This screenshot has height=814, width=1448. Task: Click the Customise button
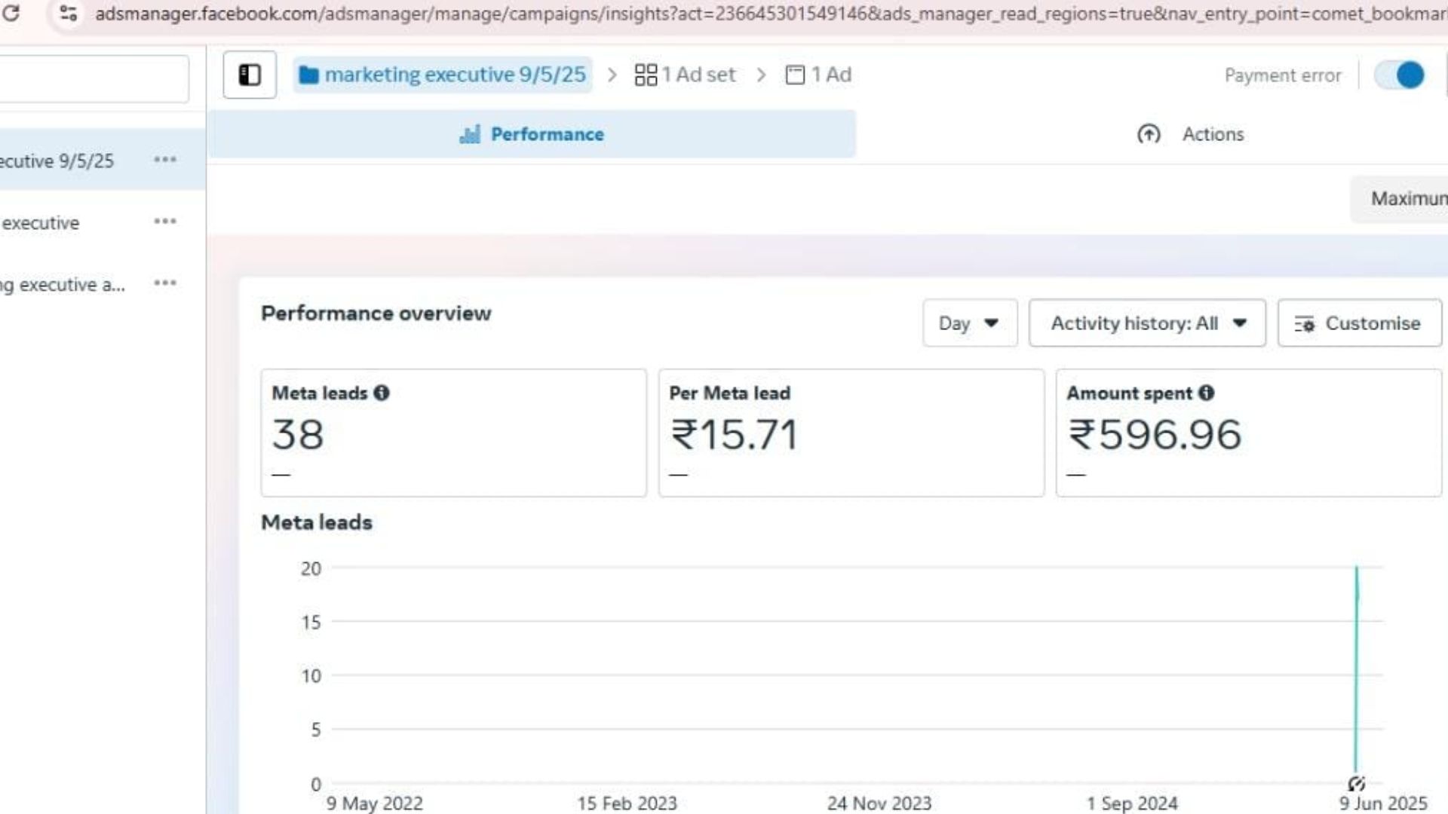1359,323
